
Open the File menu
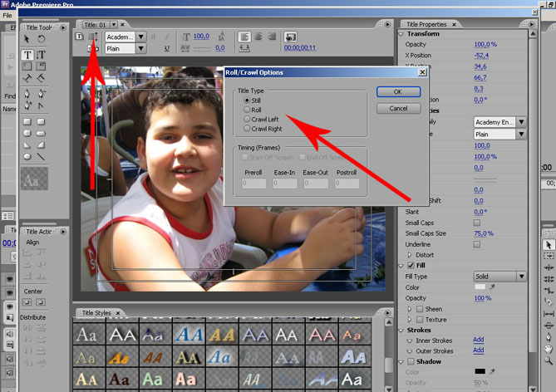click(x=7, y=16)
